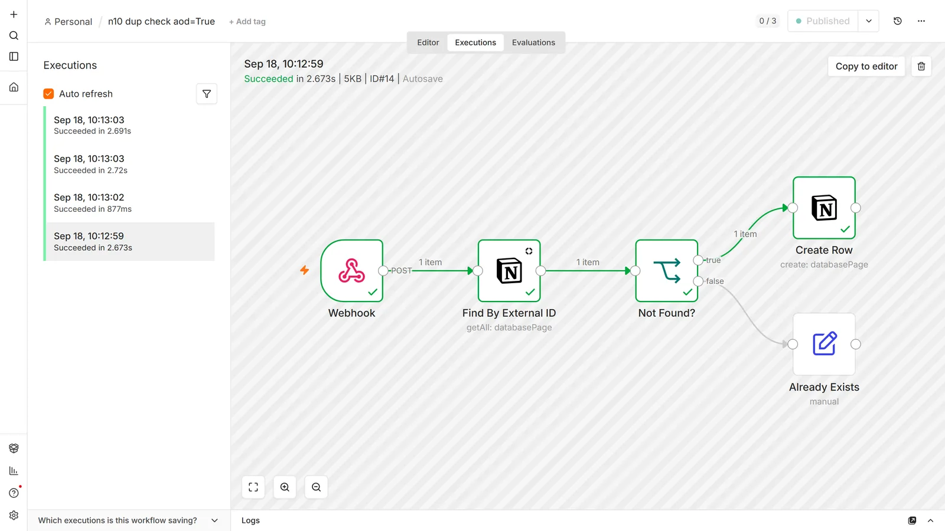Delete this execution with the trash icon
This screenshot has height=531, width=945.
921,66
